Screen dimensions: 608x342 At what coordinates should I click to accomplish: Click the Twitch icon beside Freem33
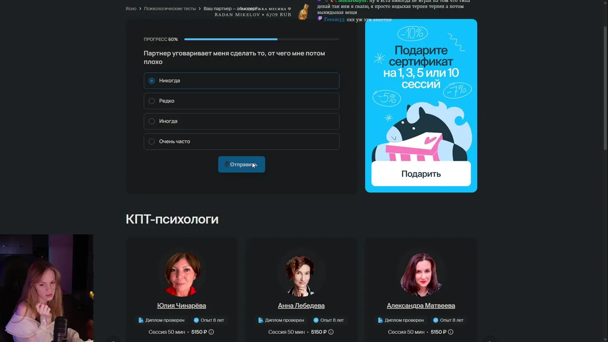click(x=320, y=19)
